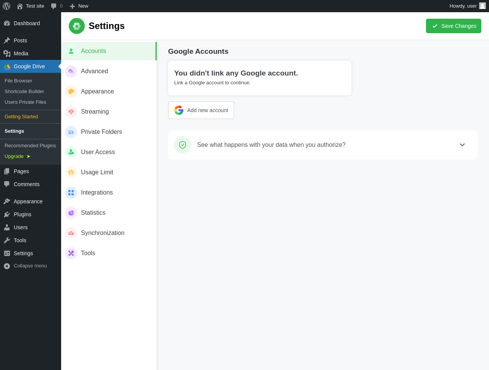Click the shield icon in data notice
The width and height of the screenshot is (489, 370).
pyautogui.click(x=183, y=145)
